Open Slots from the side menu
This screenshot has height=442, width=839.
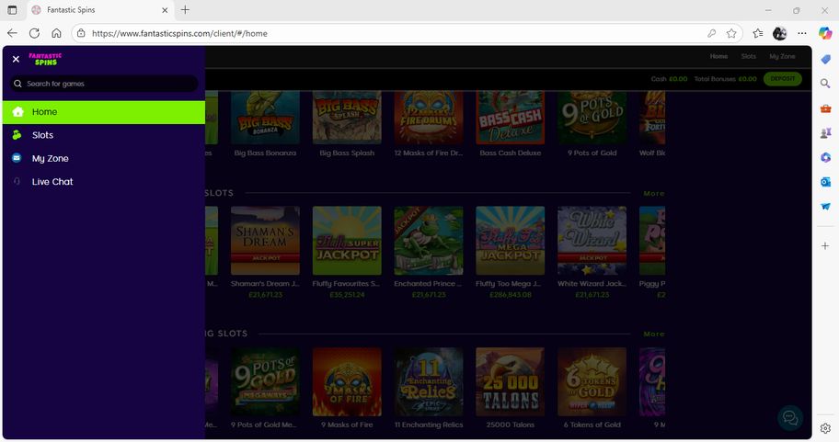pyautogui.click(x=104, y=135)
